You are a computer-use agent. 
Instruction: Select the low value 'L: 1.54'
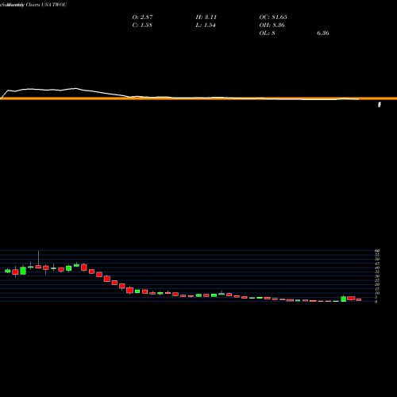coord(206,25)
